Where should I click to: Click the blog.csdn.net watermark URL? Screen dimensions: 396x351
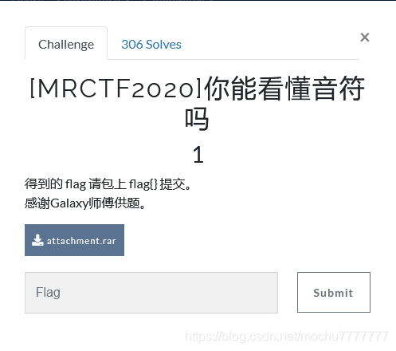click(286, 337)
